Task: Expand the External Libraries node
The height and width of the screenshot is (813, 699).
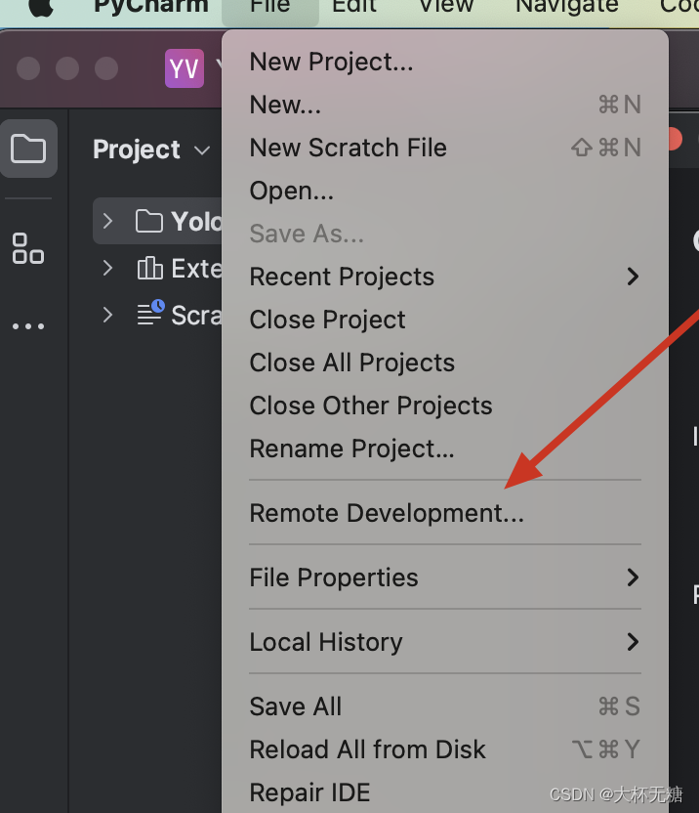Action: pos(108,268)
